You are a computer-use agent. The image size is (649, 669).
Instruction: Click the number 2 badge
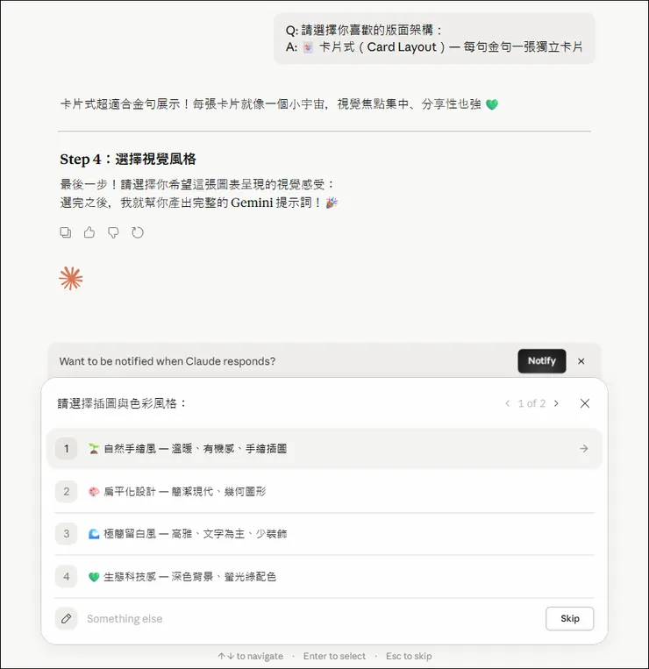pyautogui.click(x=66, y=491)
